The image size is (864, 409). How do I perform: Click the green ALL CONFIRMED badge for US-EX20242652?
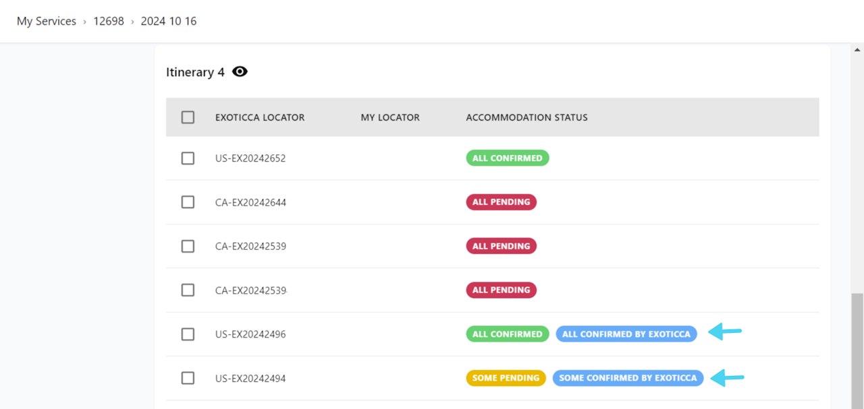(507, 158)
